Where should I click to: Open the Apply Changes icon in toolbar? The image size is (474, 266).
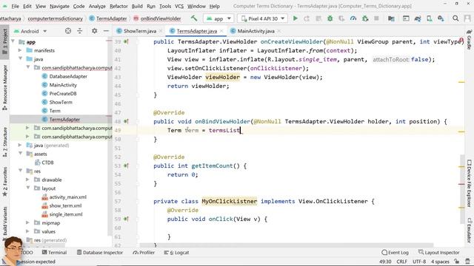pos(307,18)
